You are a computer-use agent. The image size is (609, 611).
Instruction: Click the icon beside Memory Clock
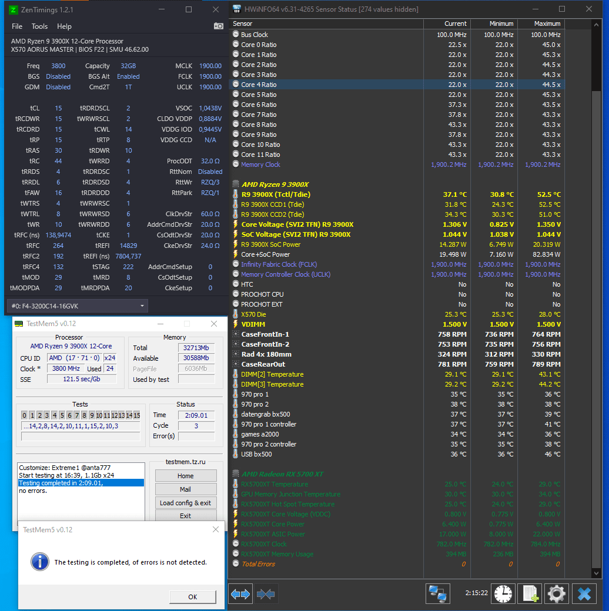click(236, 164)
